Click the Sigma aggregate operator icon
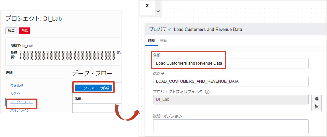Screen dimensions: 327x137 147,5
